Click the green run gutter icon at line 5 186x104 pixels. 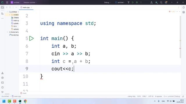coord(31,38)
